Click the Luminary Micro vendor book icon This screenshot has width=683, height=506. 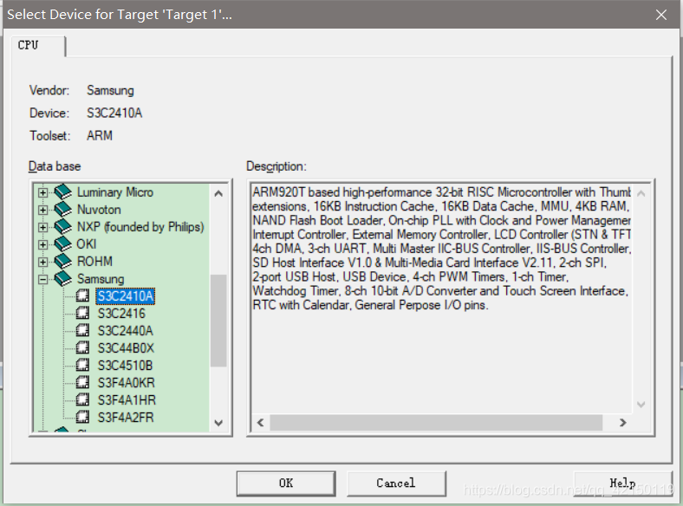62,191
